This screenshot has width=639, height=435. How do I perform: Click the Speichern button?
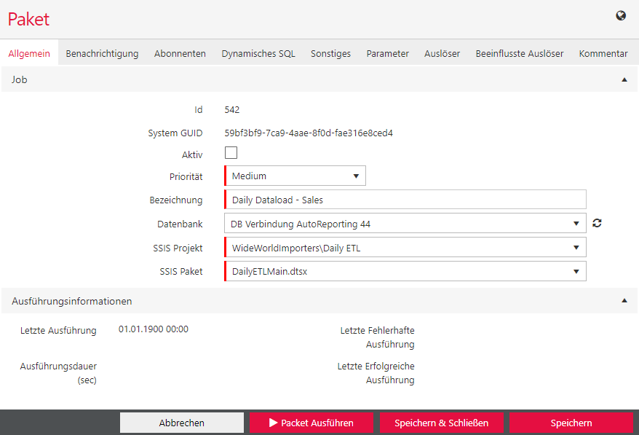point(571,423)
